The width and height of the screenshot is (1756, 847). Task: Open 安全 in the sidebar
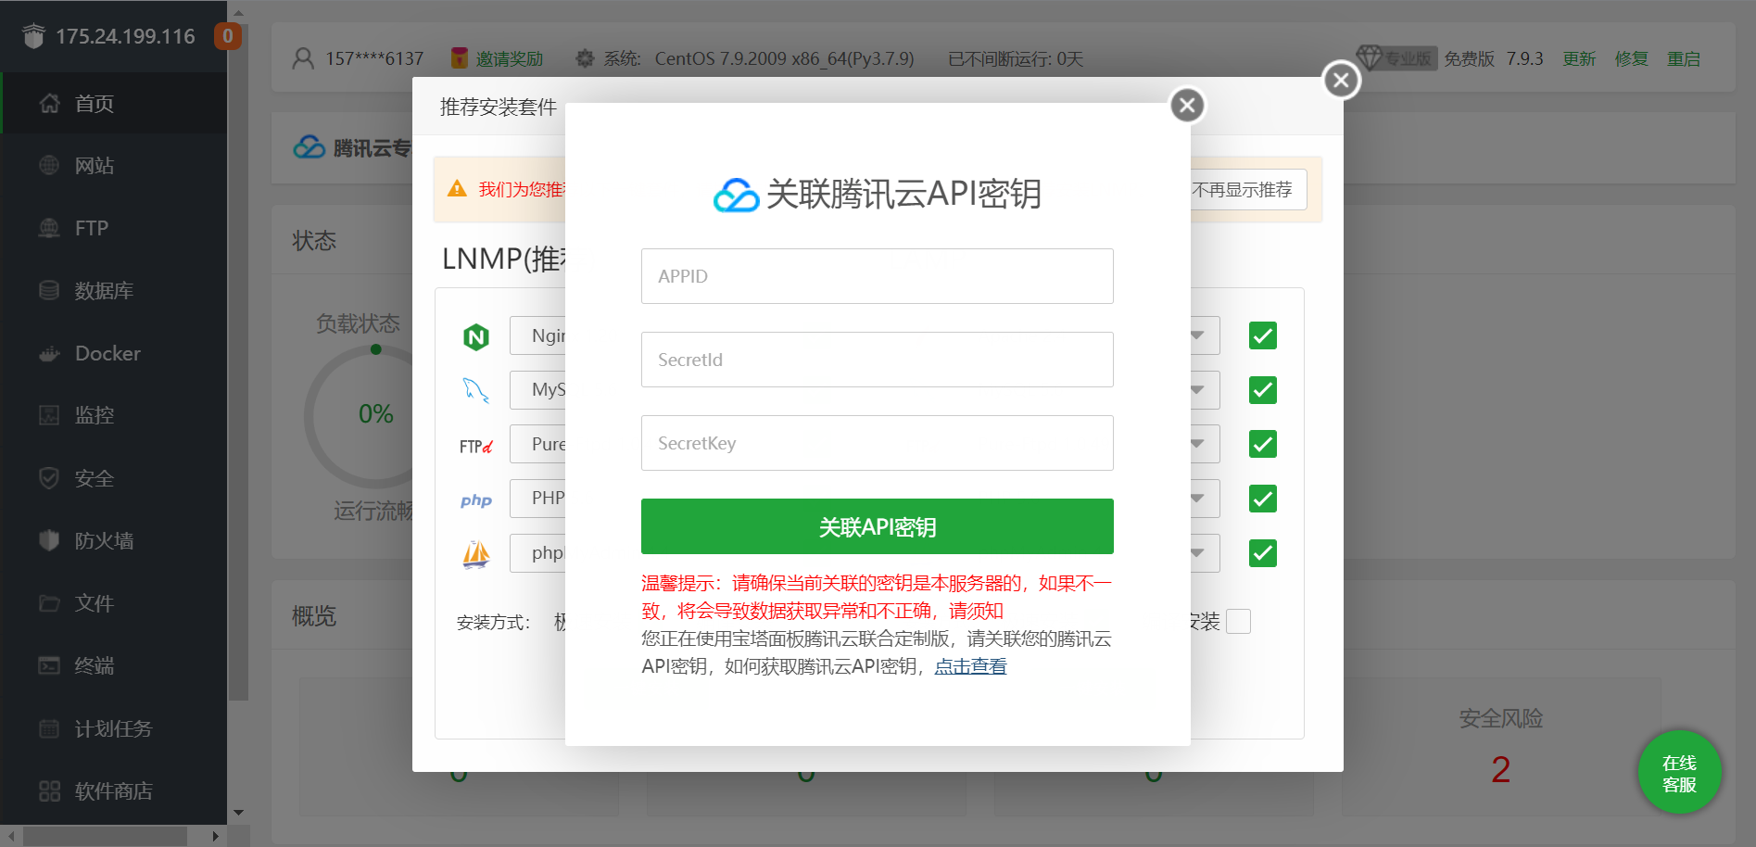tap(113, 478)
